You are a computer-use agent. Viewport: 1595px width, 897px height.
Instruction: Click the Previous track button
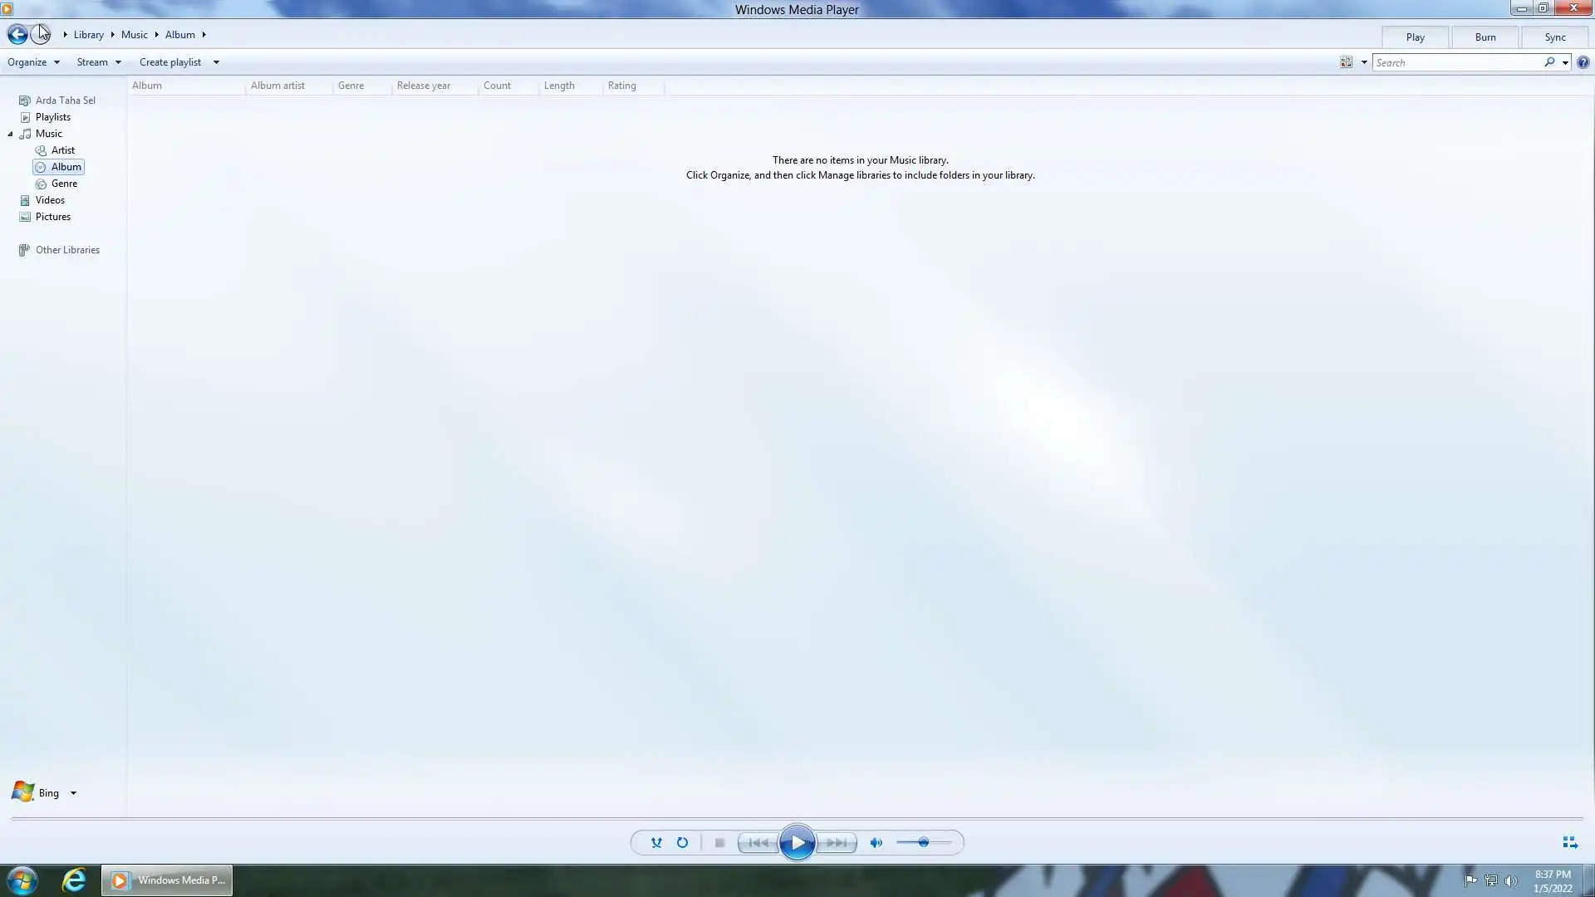(x=758, y=842)
